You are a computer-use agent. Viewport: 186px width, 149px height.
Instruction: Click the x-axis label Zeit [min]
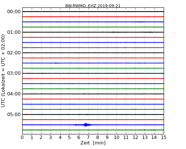(x=93, y=143)
